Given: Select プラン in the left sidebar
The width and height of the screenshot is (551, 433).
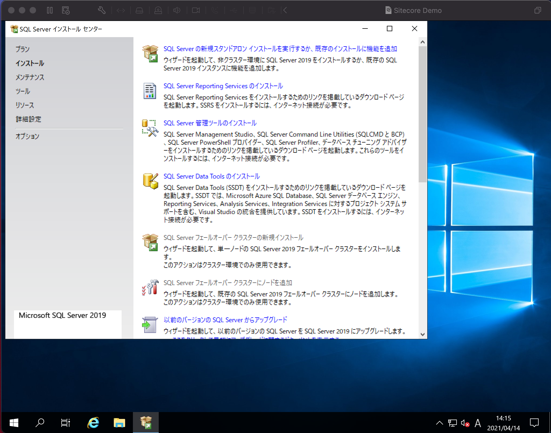Looking at the screenshot, I should [22, 49].
